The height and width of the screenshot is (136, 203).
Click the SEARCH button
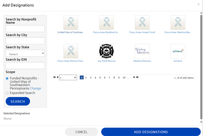(18, 102)
